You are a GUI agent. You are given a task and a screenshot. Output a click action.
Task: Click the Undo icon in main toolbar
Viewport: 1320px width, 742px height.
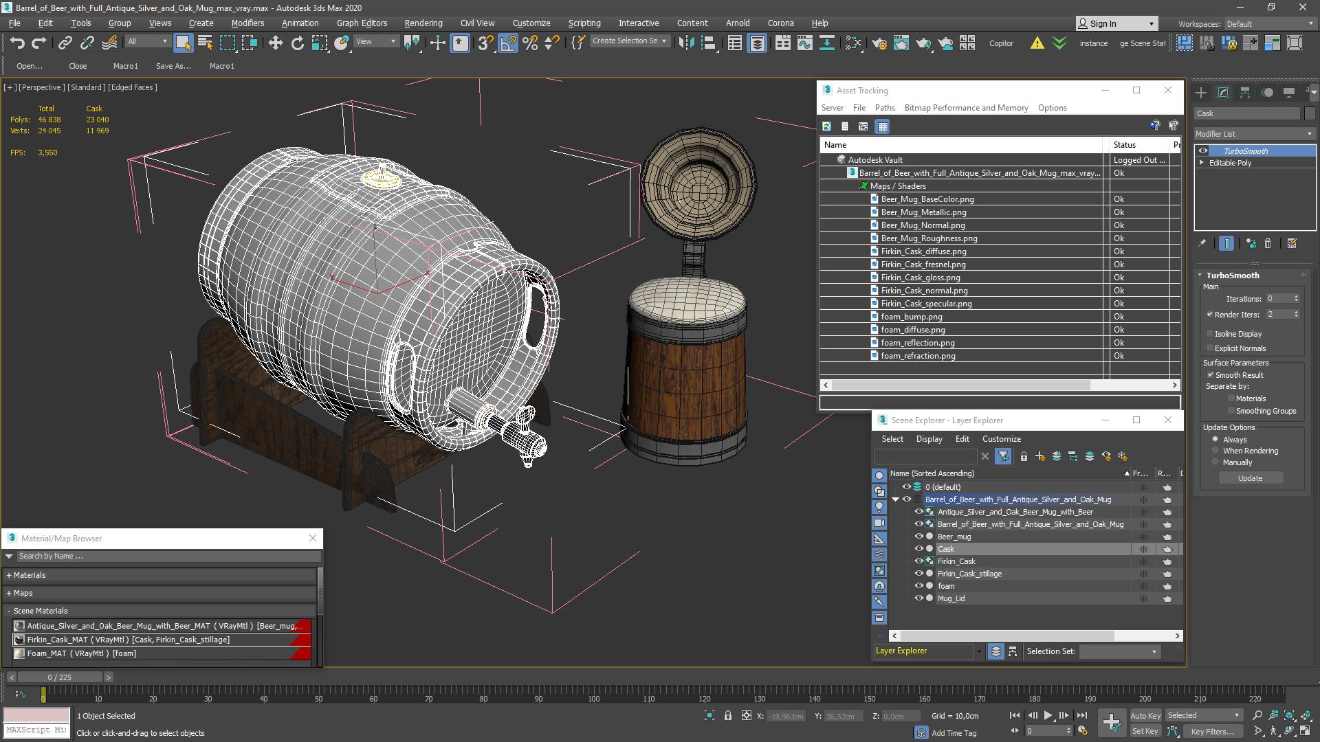pyautogui.click(x=16, y=43)
